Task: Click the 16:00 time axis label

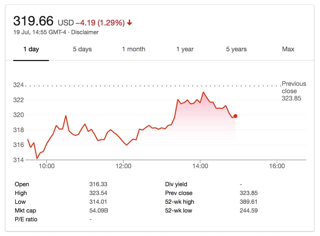Action: [277, 166]
